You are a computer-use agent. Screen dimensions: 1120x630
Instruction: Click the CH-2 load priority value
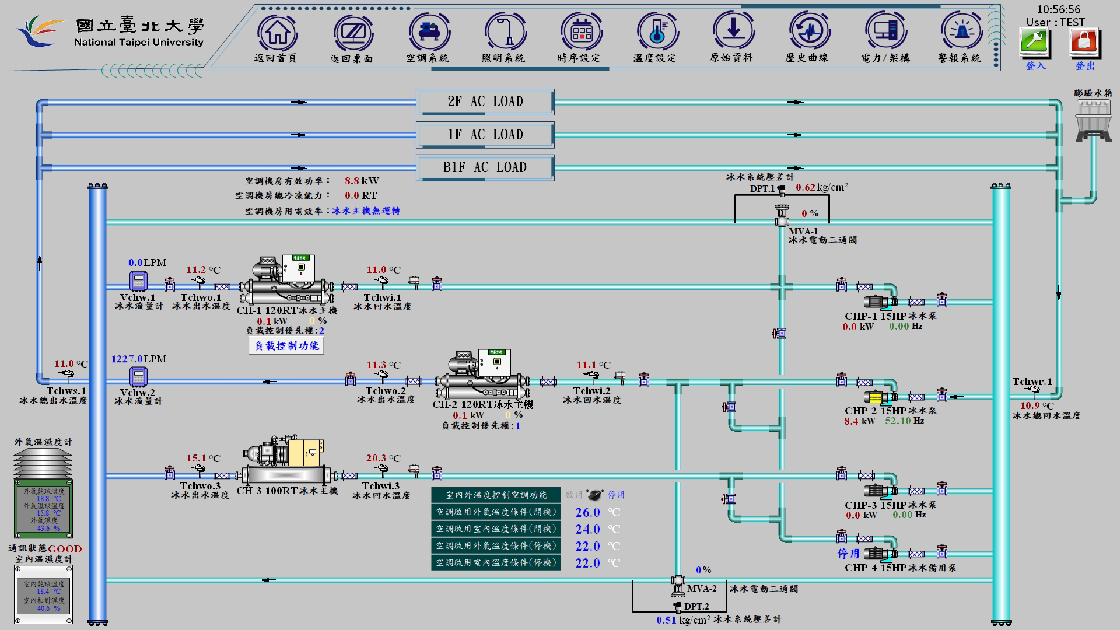518,426
